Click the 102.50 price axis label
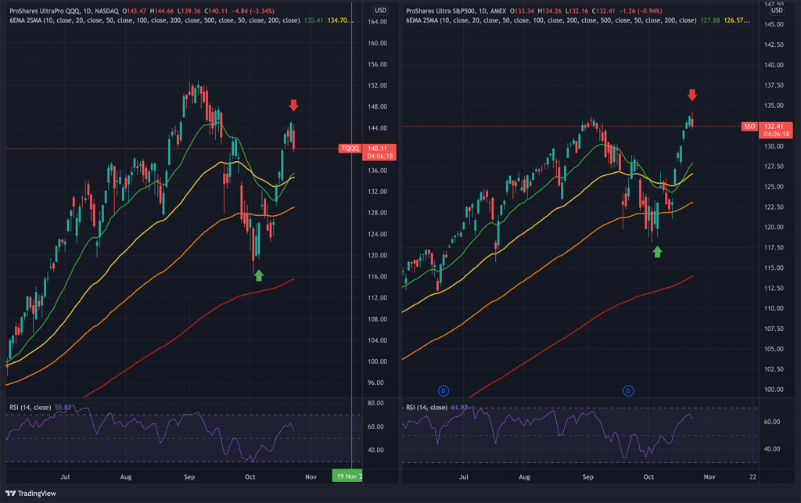Viewport: 801px width, 503px height. (x=774, y=369)
